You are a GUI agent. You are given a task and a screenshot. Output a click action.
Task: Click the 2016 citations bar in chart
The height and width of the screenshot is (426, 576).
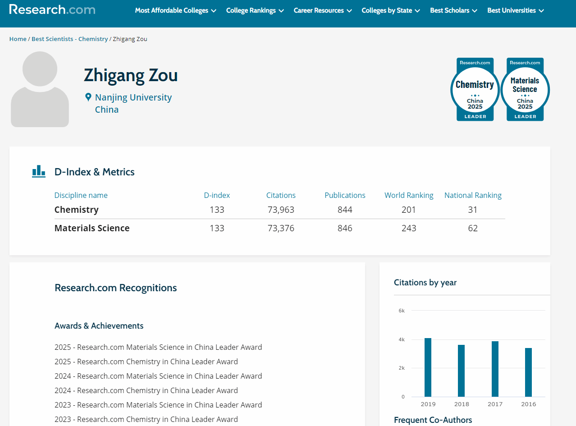coord(528,372)
